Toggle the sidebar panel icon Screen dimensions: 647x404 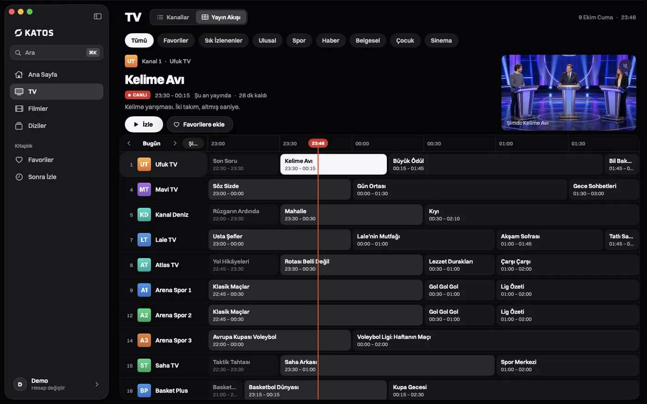98,16
